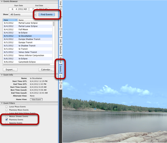167x143 pixels.
Task: Click the End Time (UT) value 2:43 PM
Action: click(38, 84)
